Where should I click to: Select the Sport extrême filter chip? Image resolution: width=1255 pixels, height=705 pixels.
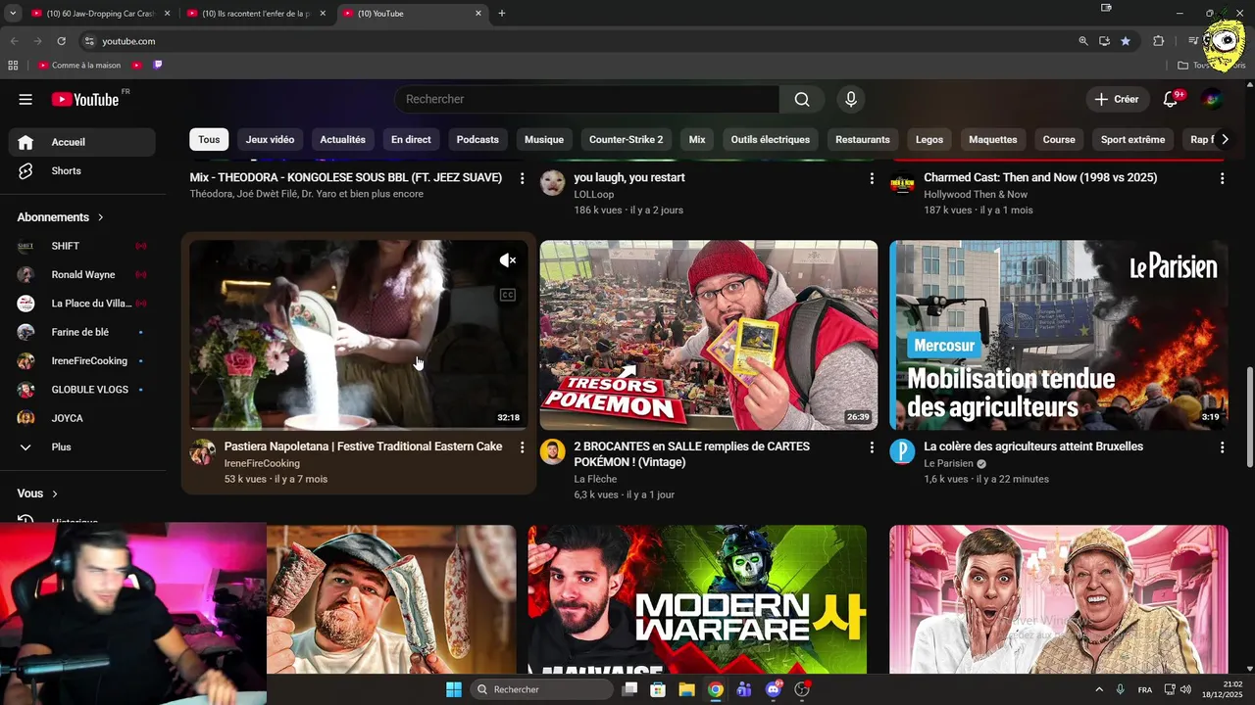click(x=1132, y=139)
